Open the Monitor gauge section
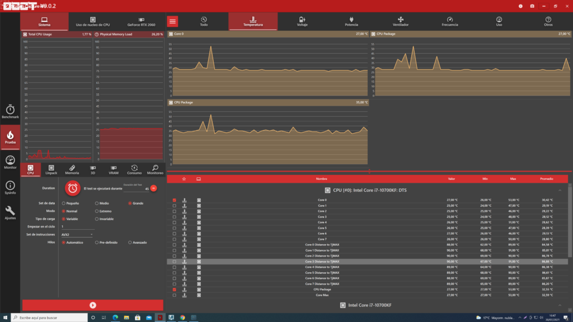The height and width of the screenshot is (322, 573). coord(10,162)
